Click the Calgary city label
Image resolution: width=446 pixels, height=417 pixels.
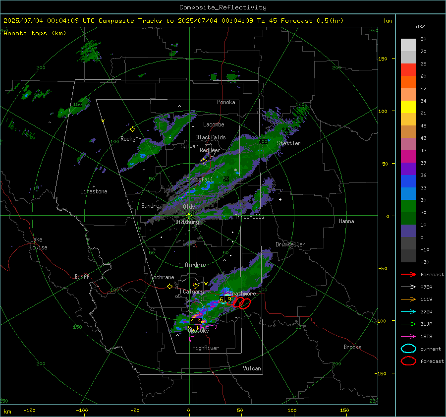193,292
